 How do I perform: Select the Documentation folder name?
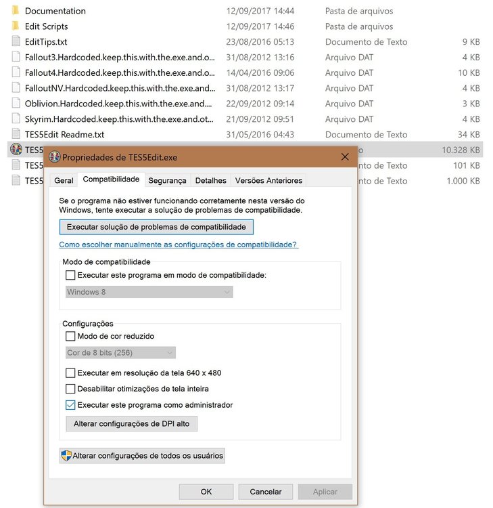(x=55, y=11)
